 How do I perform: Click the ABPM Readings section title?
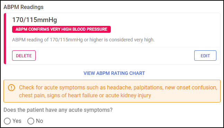[x=24, y=7]
